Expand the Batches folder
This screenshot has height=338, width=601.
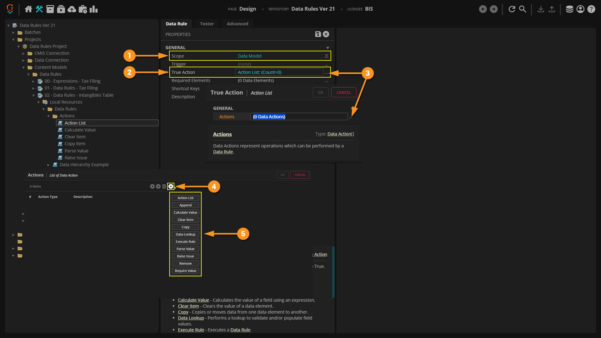click(13, 33)
